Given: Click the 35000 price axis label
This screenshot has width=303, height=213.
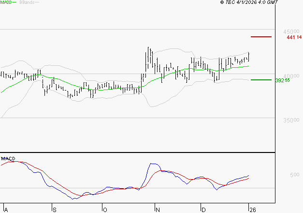Looking at the screenshot, I should (291, 120).
